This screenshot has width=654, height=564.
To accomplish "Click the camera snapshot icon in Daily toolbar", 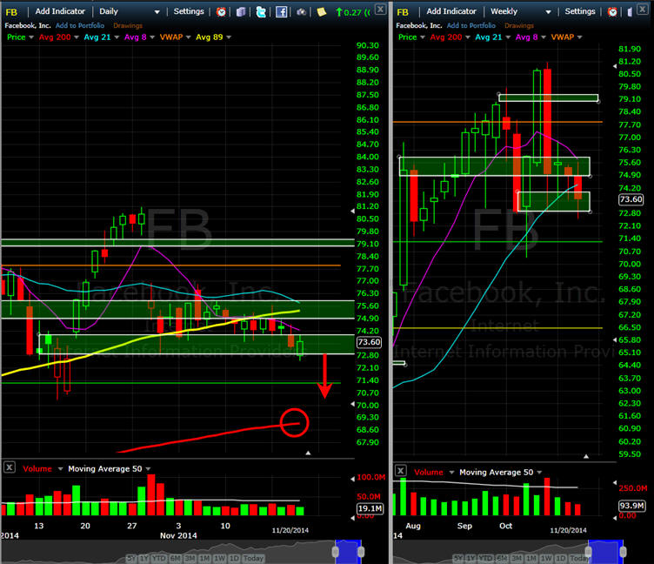I will [301, 11].
